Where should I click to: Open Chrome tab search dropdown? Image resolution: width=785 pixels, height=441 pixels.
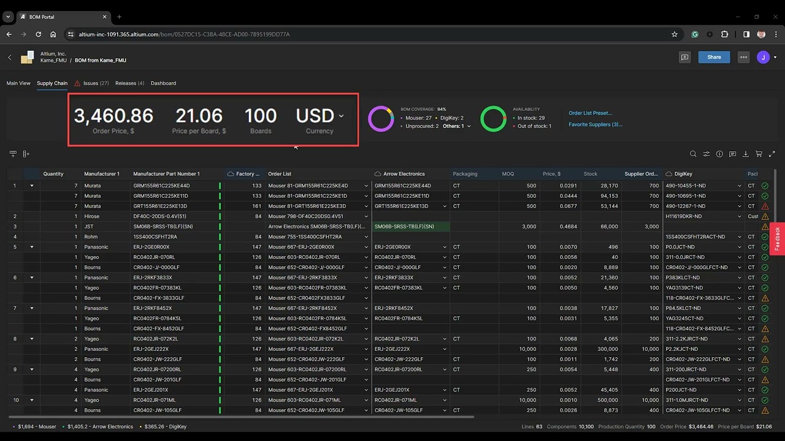(8, 17)
